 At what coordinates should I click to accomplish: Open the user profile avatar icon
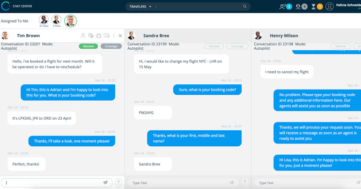(x=330, y=7)
